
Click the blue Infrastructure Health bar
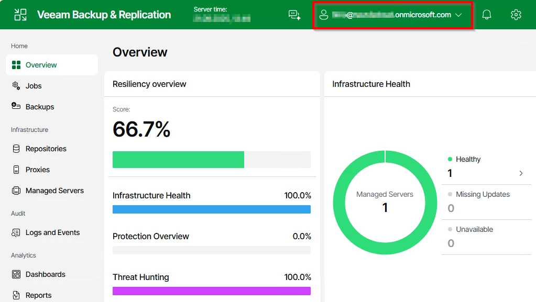[212, 209]
